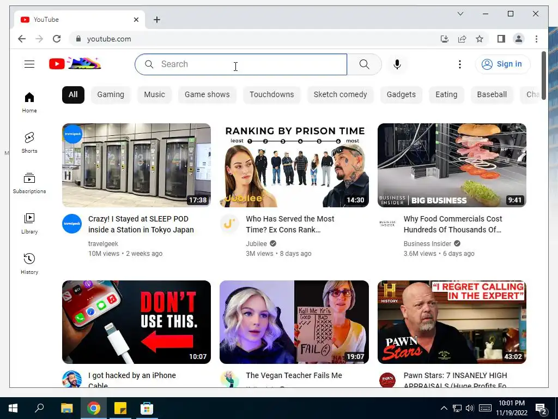Screen dimensions: 558x419
Task: Open "Crazy! I Stayed at SLEEP POD" title
Action: click(141, 224)
